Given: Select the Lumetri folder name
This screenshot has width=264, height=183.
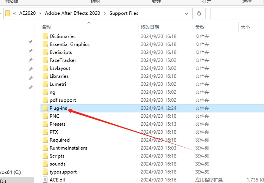Looking at the screenshot, I should coord(58,84).
